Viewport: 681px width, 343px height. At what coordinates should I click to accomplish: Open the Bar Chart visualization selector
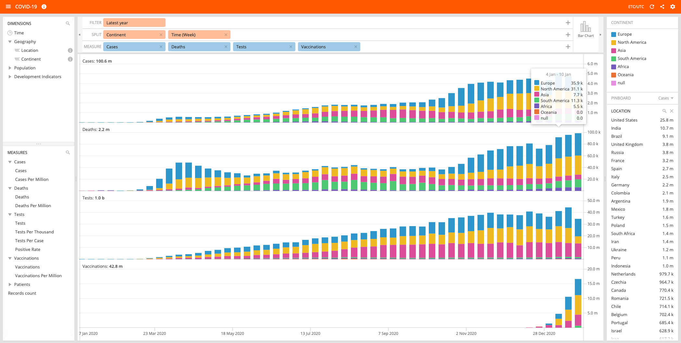tap(586, 29)
